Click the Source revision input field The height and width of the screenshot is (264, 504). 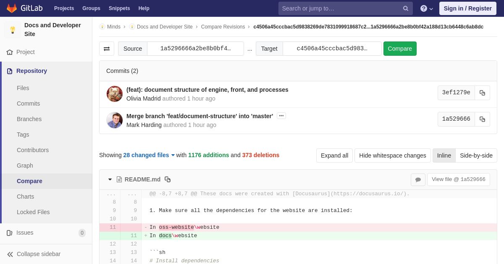coord(195,49)
